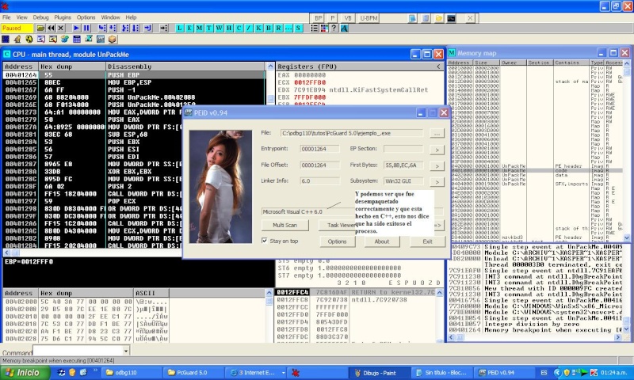634x380 pixels.
Task: Open Executable modules with E button
Action: [189, 28]
